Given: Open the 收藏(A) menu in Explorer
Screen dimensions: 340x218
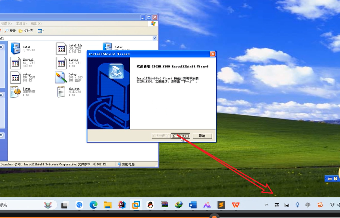Looking at the screenshot, I should (6, 24).
